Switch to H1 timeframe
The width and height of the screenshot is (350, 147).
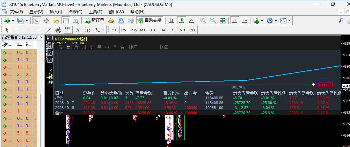click(153, 30)
